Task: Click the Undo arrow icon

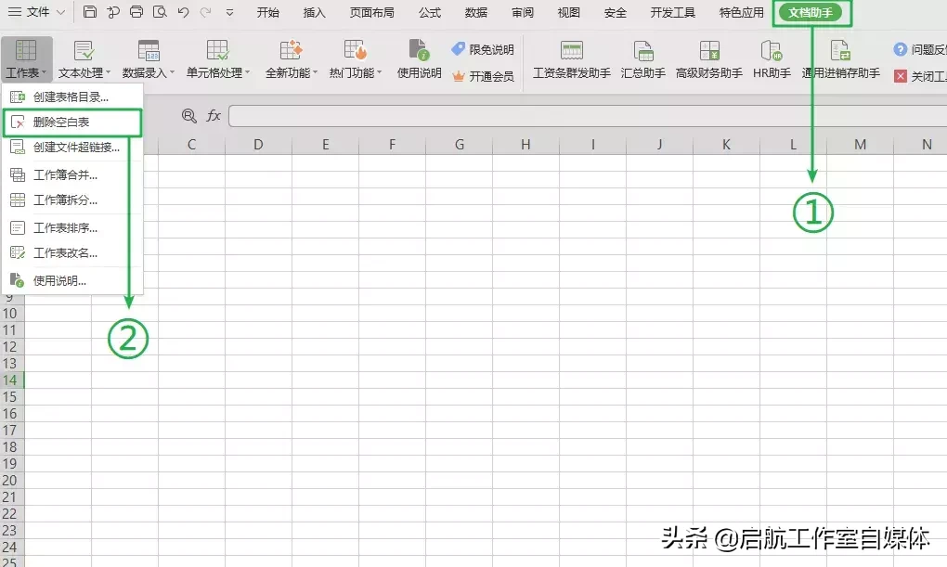Action: pos(184,11)
